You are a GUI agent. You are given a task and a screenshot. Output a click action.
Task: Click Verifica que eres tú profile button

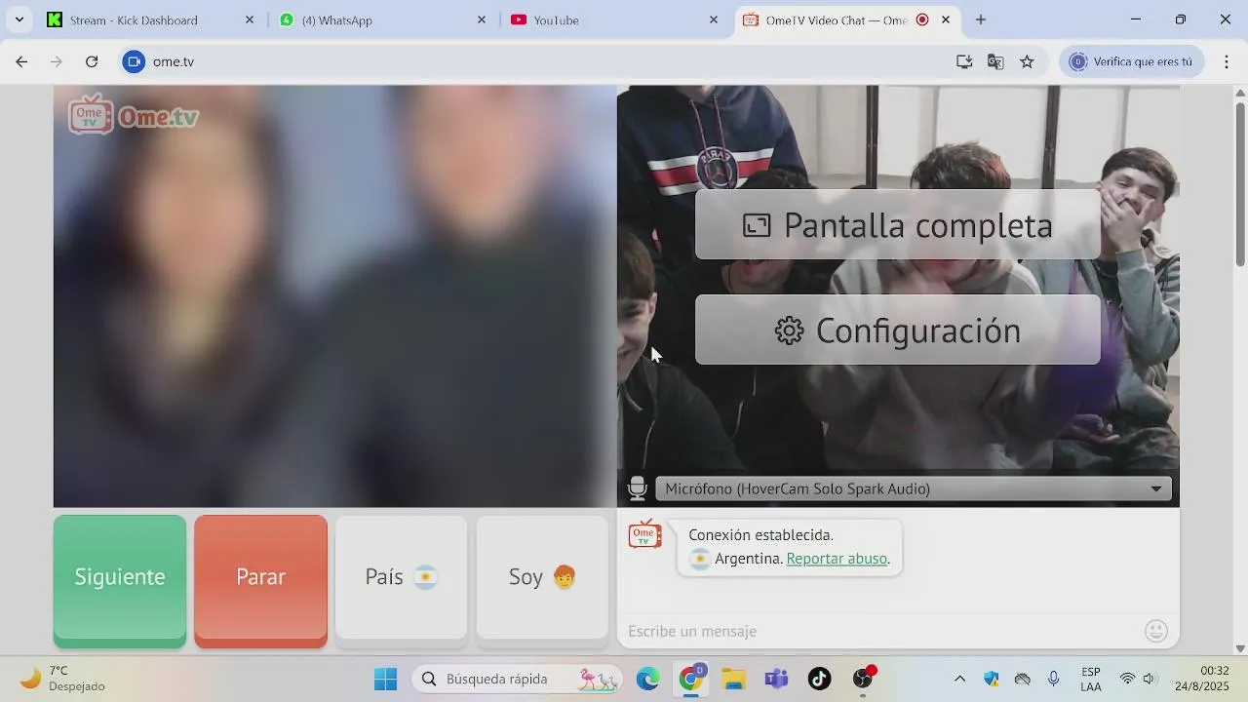click(1131, 61)
